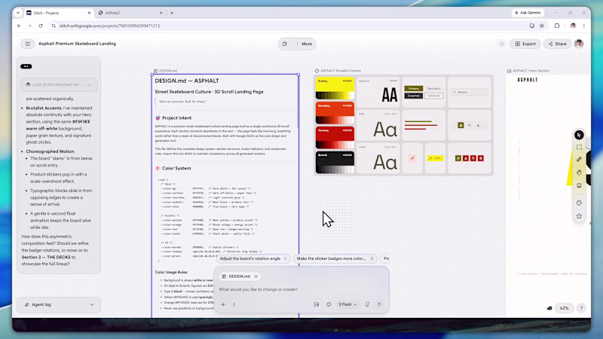This screenshot has width=603, height=339.
Task: Click the help question mark button
Action: pyautogui.click(x=581, y=308)
